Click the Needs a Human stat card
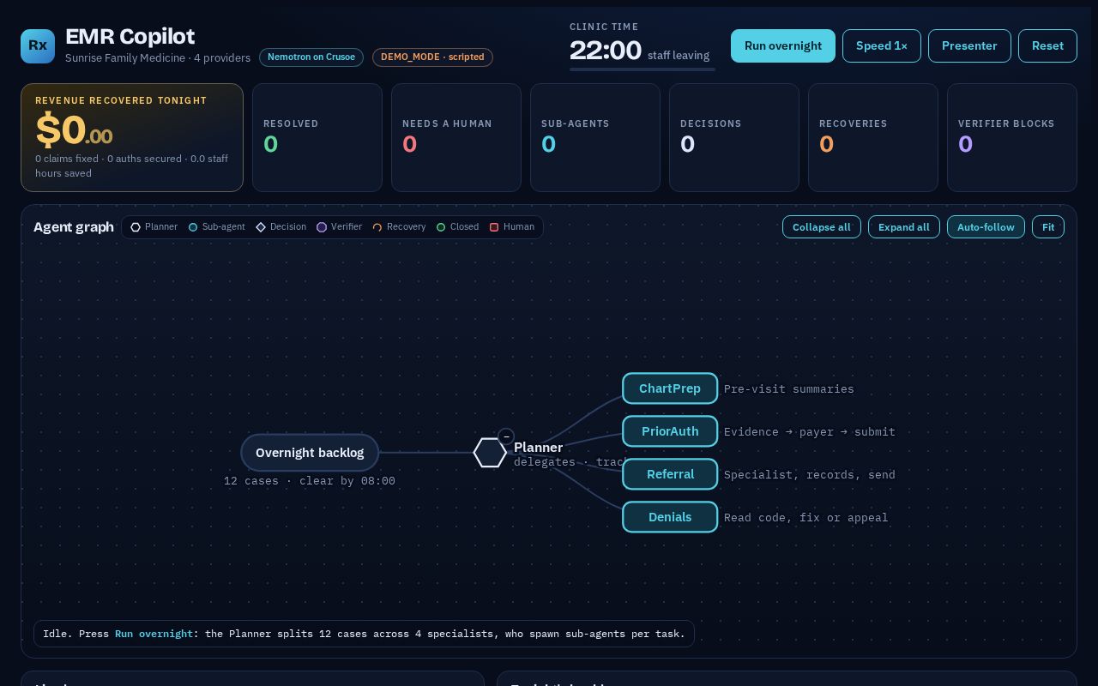This screenshot has width=1098, height=686. click(x=456, y=137)
